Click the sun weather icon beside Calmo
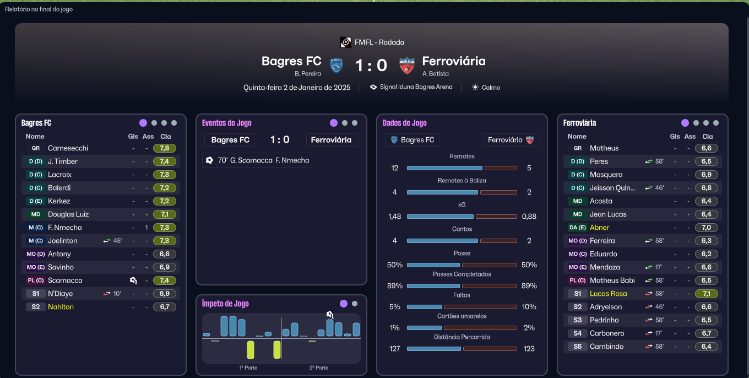This screenshot has width=749, height=378. click(x=475, y=87)
